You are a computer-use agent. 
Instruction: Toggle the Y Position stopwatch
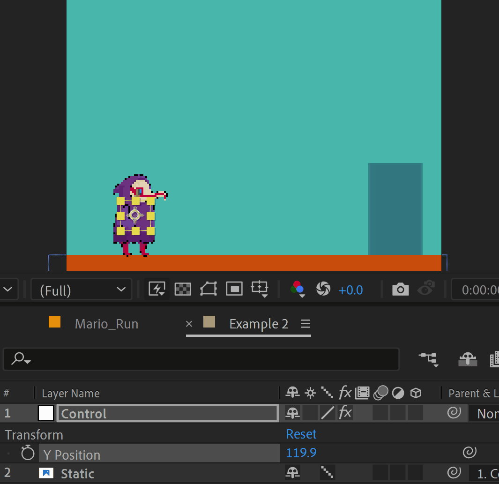point(28,453)
